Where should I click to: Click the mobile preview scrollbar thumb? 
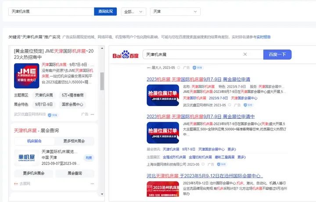tap(102, 82)
